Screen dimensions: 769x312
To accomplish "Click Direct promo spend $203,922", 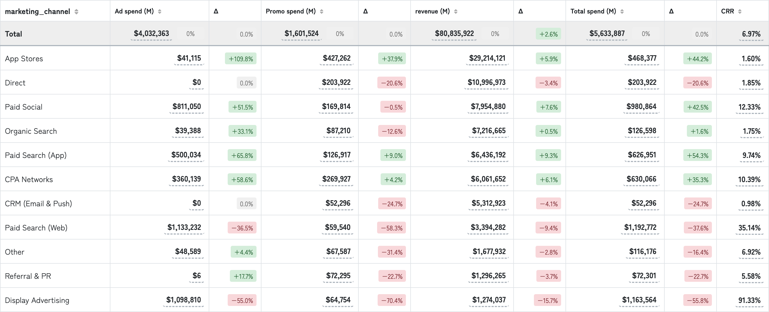I will [336, 82].
